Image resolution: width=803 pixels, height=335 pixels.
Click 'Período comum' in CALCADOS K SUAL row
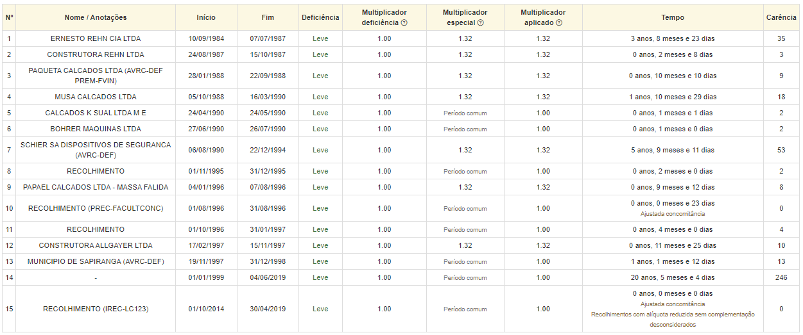465,113
